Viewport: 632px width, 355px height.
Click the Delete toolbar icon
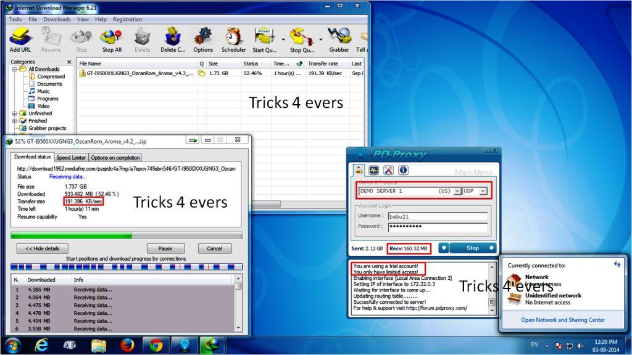pos(143,39)
